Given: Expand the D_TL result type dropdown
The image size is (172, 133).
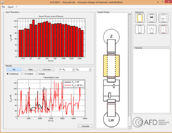Looking at the screenshot, I should [83, 69].
